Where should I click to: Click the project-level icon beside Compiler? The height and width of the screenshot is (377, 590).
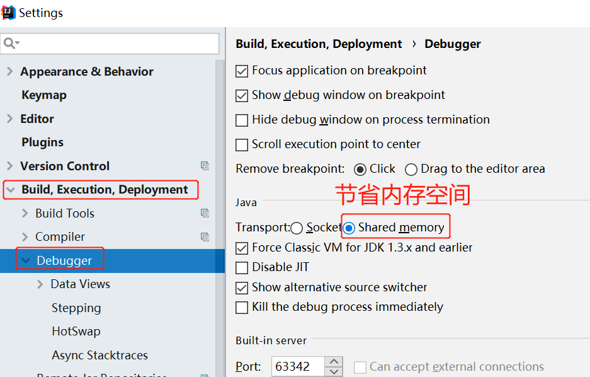(205, 237)
